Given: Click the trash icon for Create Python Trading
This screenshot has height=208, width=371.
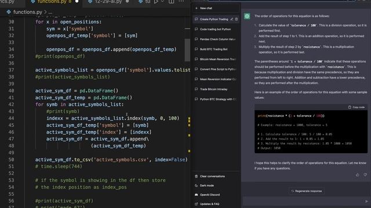Looking at the screenshot, I should [x=237, y=19].
